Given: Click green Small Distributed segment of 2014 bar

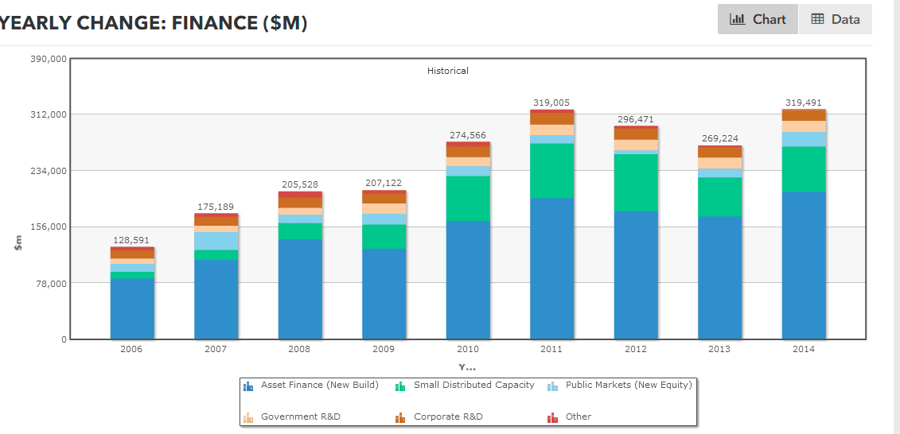Looking at the screenshot, I should (x=804, y=169).
